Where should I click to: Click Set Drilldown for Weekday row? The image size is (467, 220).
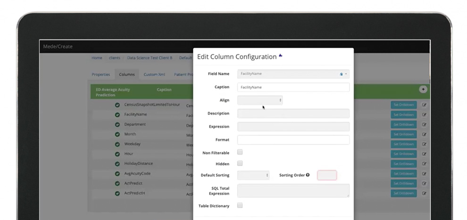(x=404, y=144)
